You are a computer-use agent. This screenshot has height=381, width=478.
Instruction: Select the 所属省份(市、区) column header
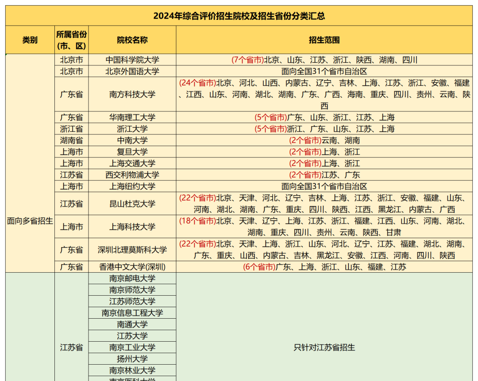coord(72,40)
